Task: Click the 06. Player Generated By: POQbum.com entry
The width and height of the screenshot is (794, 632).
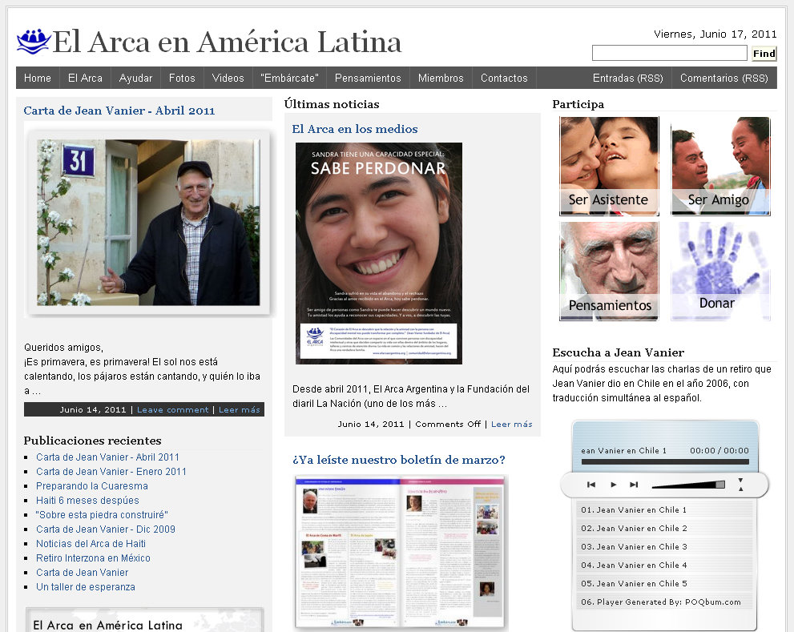Action: (x=664, y=602)
